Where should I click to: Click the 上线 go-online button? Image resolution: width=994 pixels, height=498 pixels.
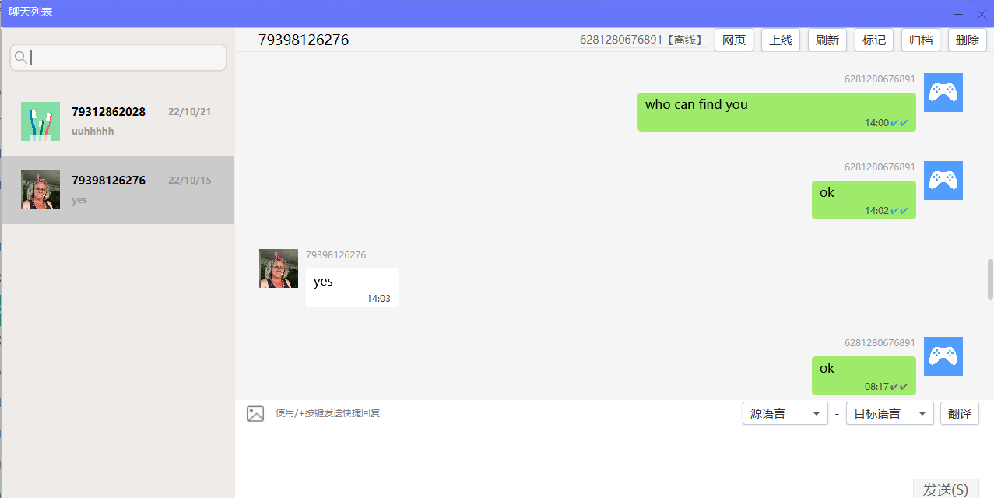781,40
